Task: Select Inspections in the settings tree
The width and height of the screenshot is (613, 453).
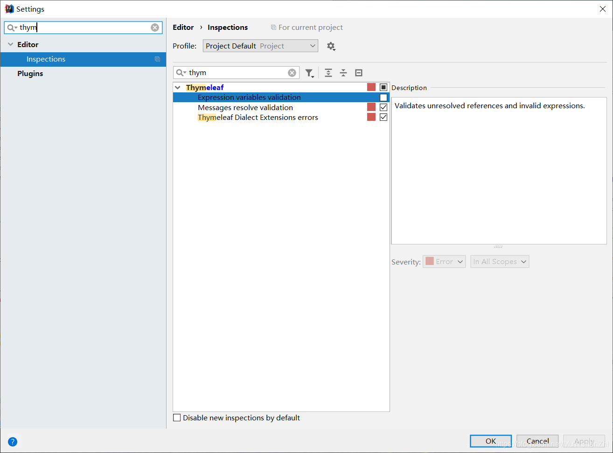Action: pos(83,59)
